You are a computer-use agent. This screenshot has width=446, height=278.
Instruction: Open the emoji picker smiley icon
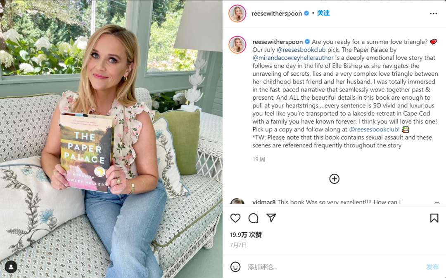coord(235,266)
